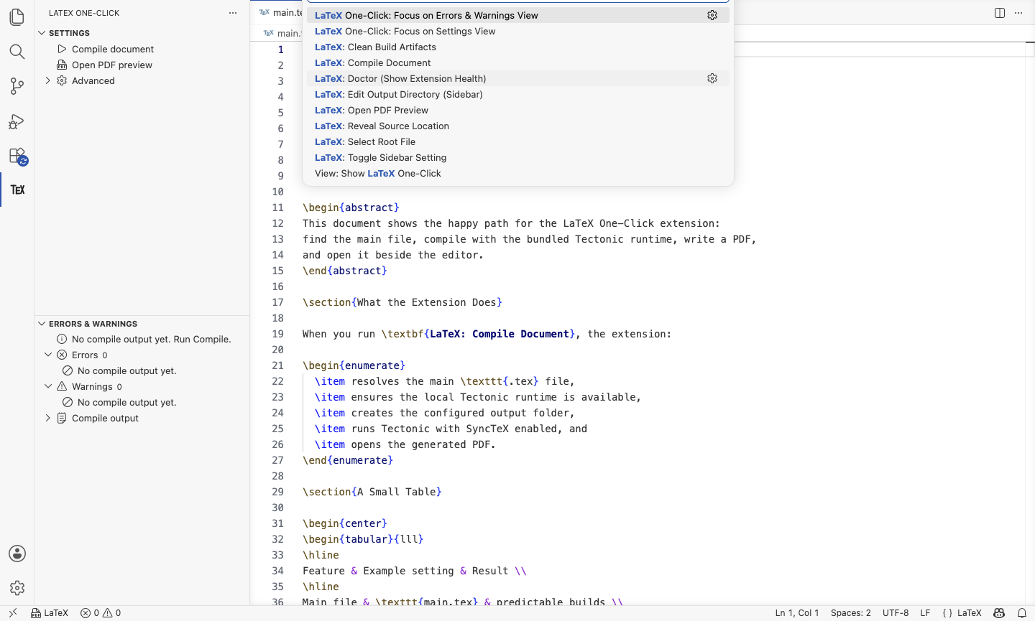Expand the Advanced settings item
The height and width of the screenshot is (621, 1035).
tap(48, 80)
